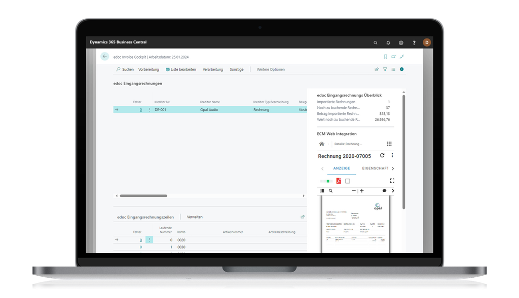Click the back arrow beside edoc Invoice Cockpit
This screenshot has height=298, width=519.
pos(104,57)
